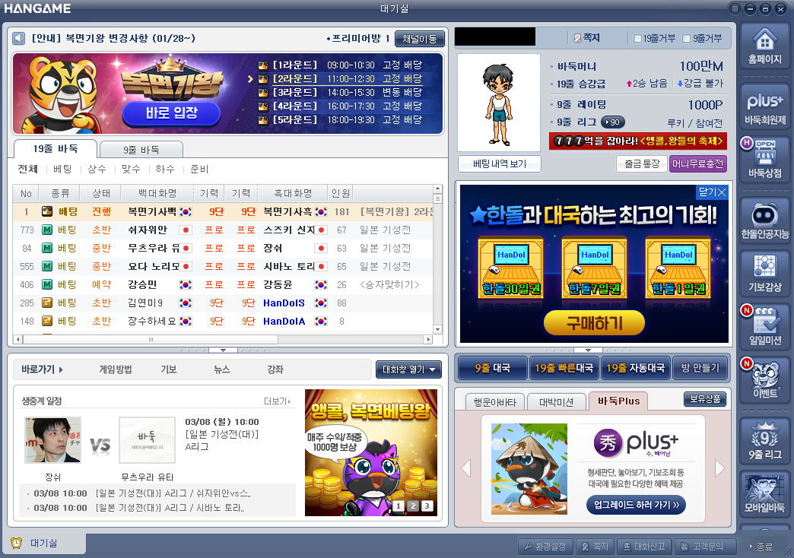Click 업그레이드 하러 가기 button
This screenshot has width=794, height=558.
coord(636,505)
